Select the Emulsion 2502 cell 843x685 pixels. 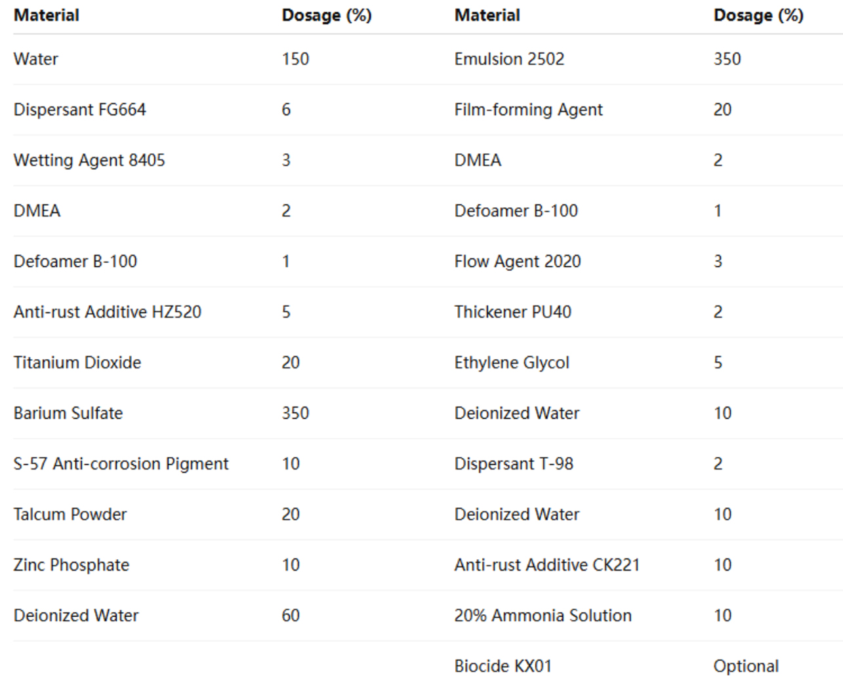(509, 59)
